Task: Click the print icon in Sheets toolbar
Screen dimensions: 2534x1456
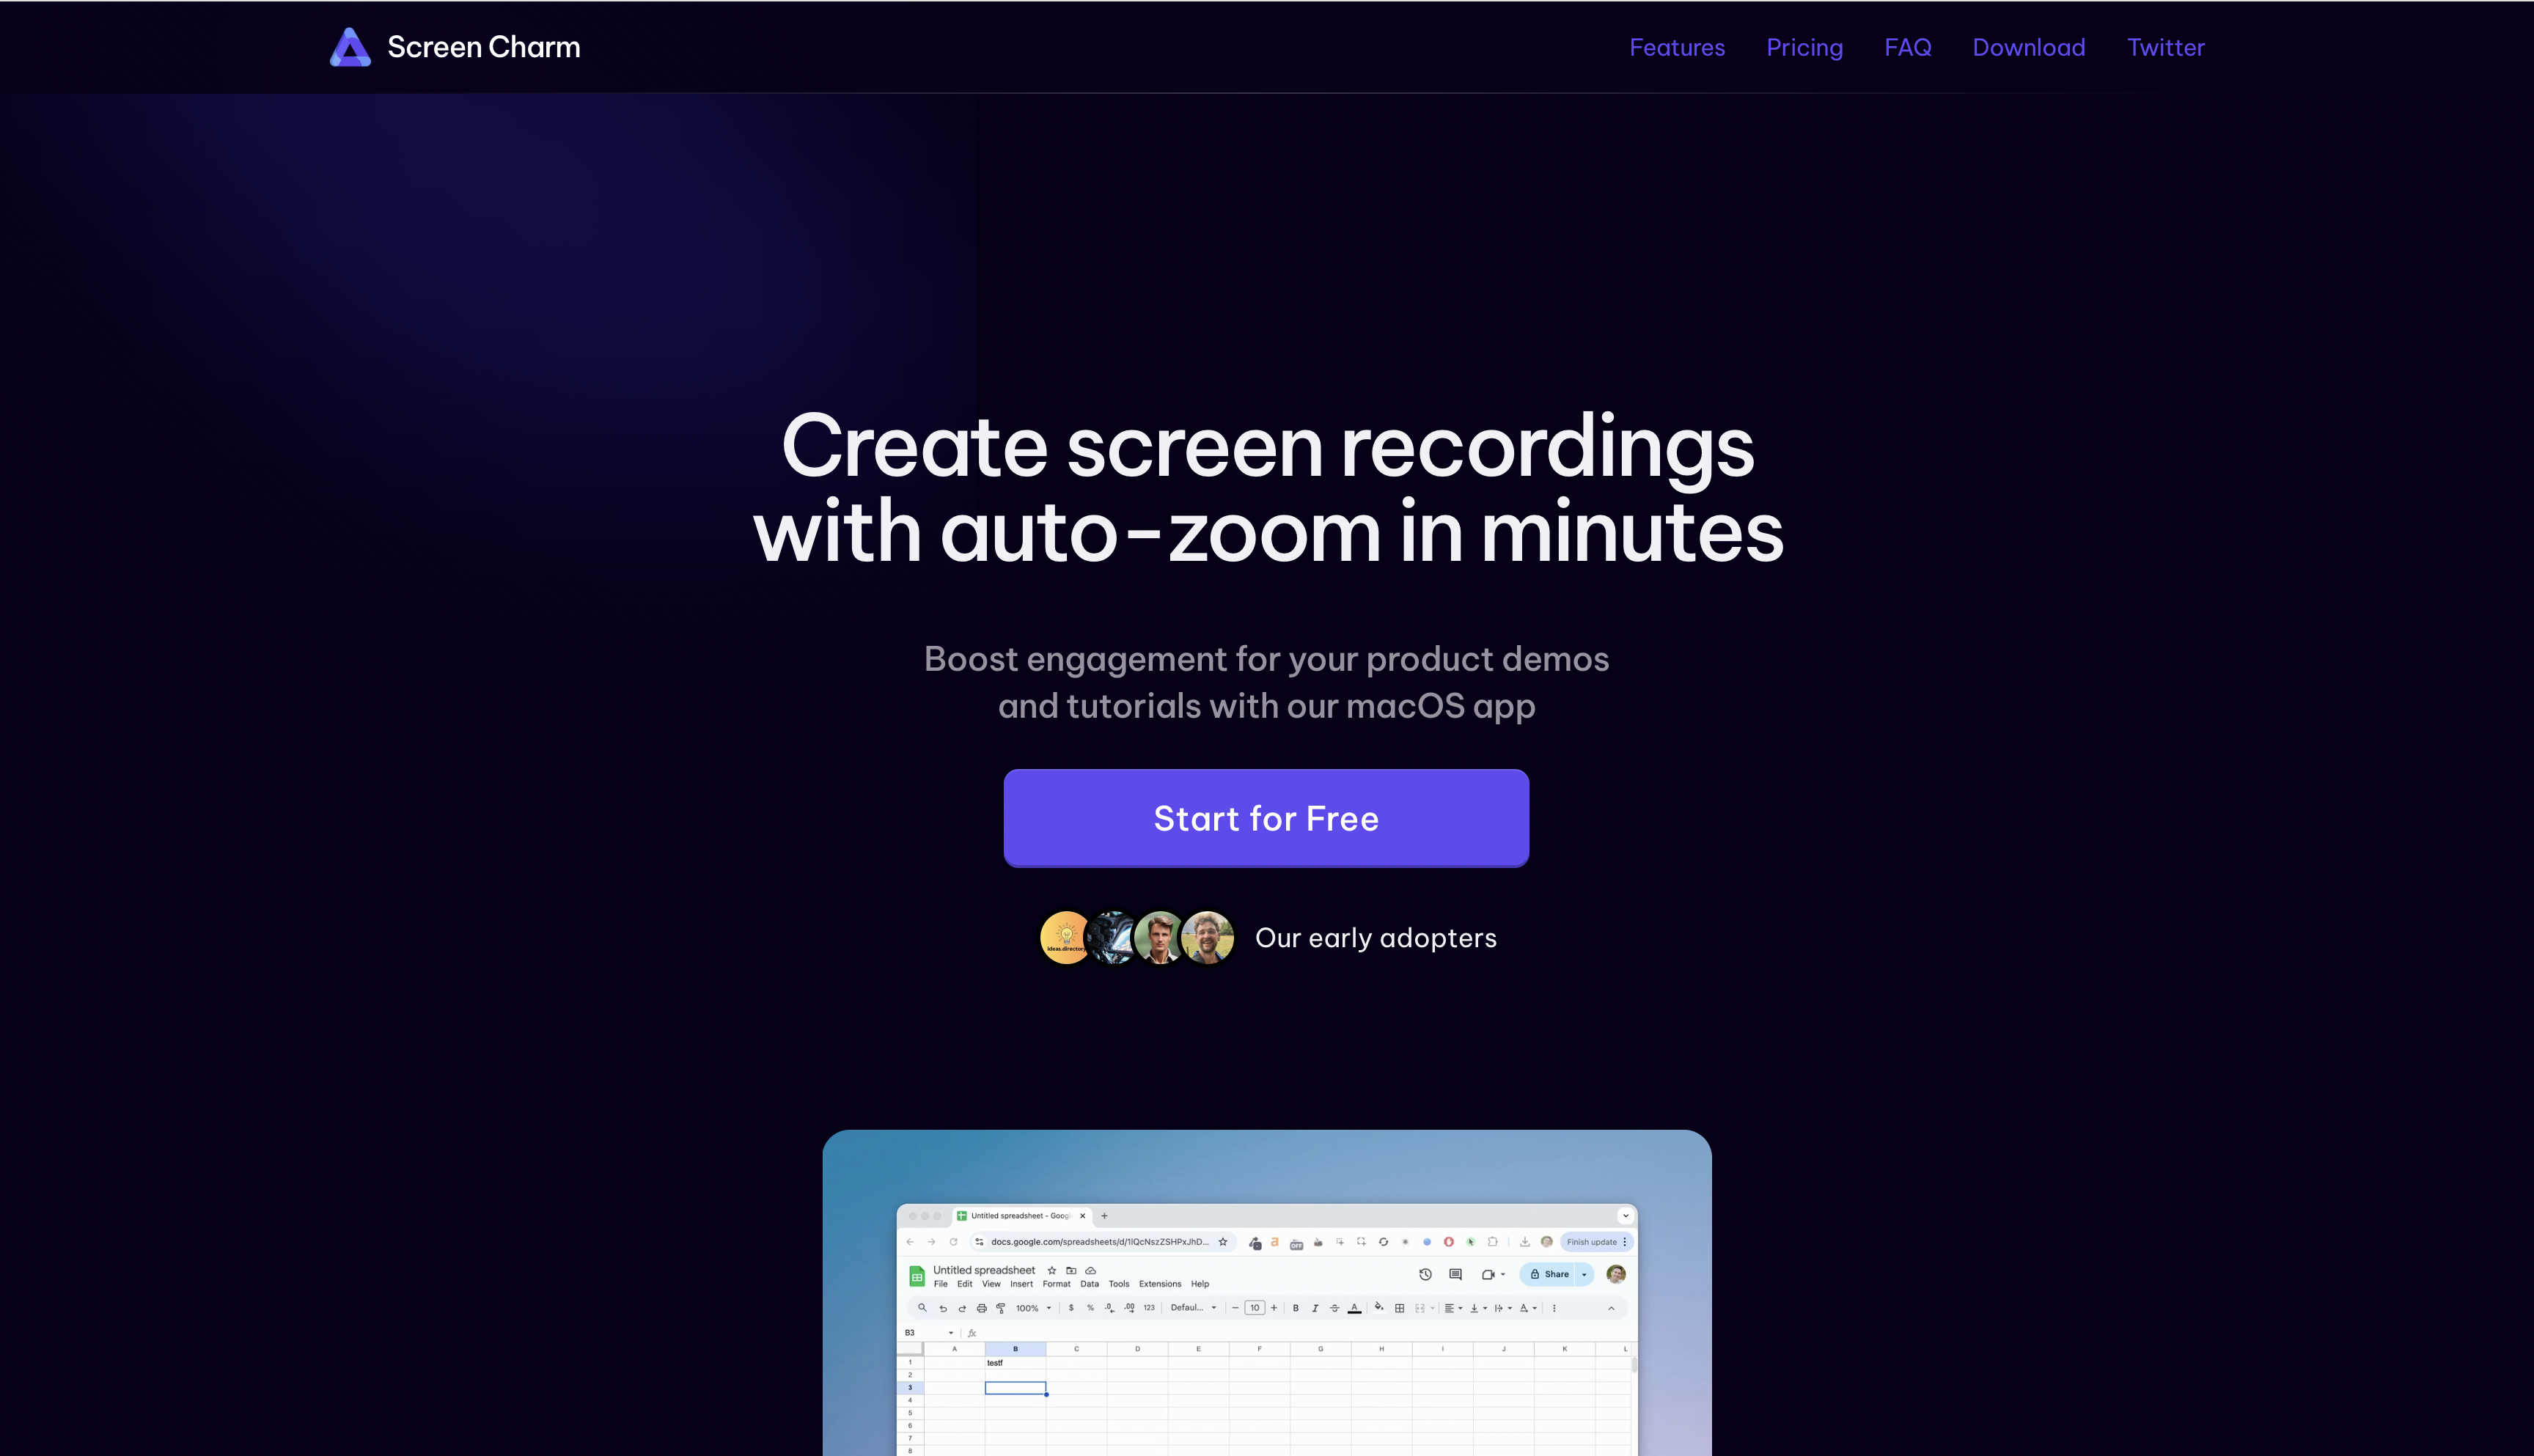Action: point(981,1308)
